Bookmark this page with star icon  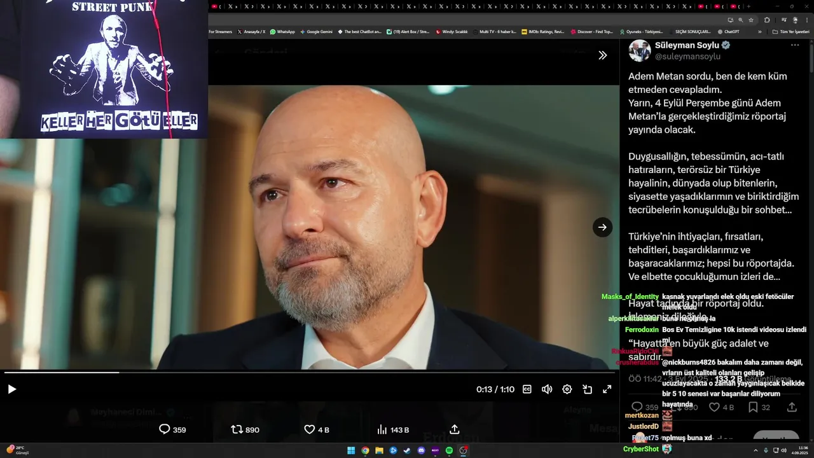tap(751, 20)
